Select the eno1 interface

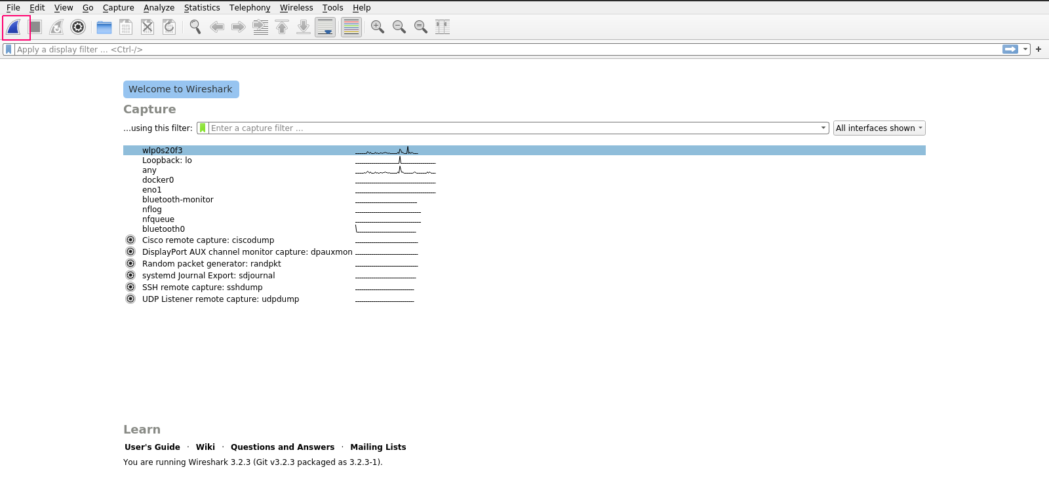pyautogui.click(x=524, y=189)
